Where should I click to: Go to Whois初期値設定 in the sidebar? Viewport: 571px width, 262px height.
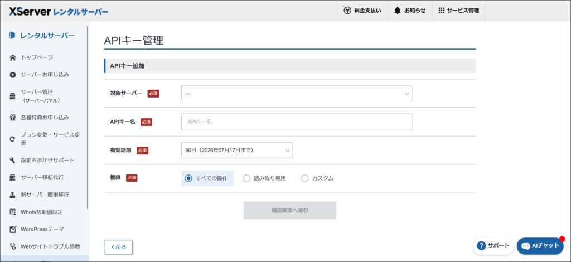coord(42,212)
